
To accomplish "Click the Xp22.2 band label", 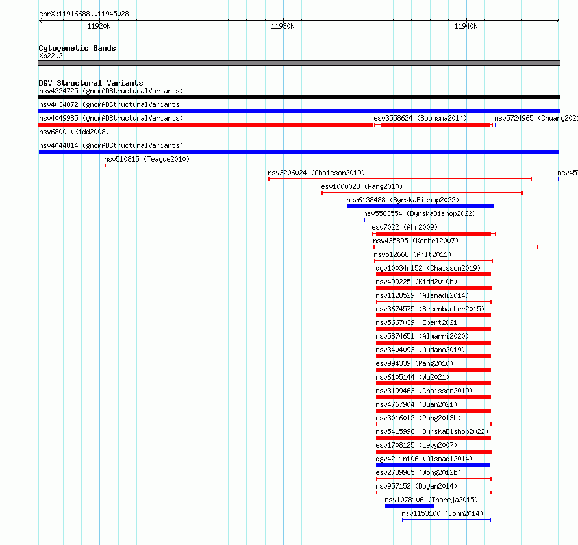I will 51,56.
